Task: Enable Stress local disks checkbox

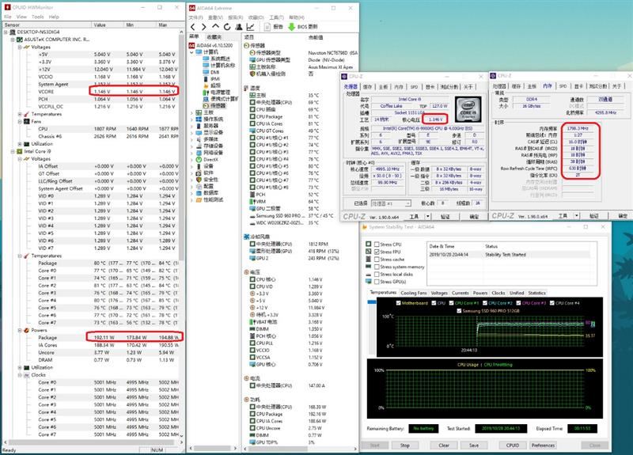Action: coord(377,274)
